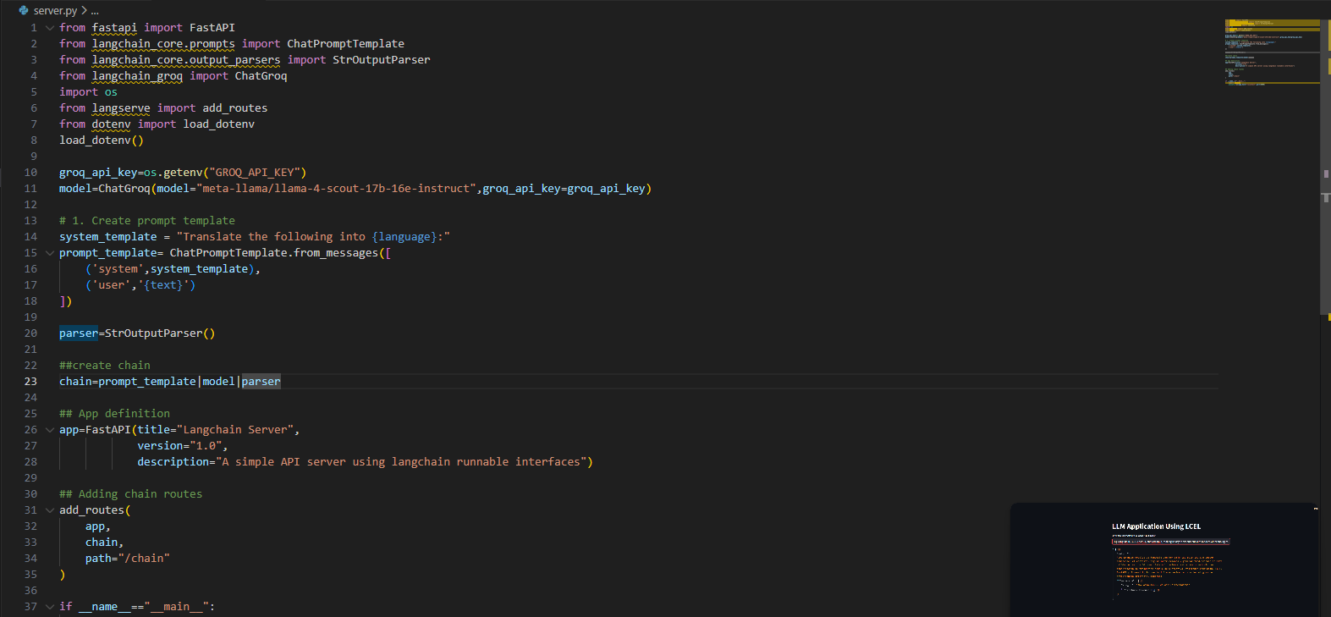The image size is (1331, 617).
Task: Click the description string on line 28
Action: (401, 462)
